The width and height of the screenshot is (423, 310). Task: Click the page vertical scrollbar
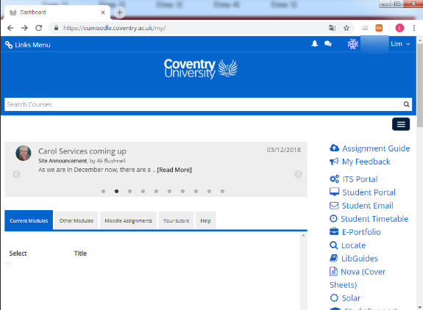tap(419, 84)
